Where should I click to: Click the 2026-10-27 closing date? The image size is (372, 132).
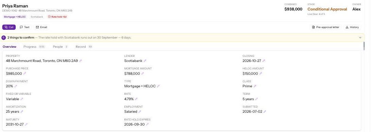point(252,61)
